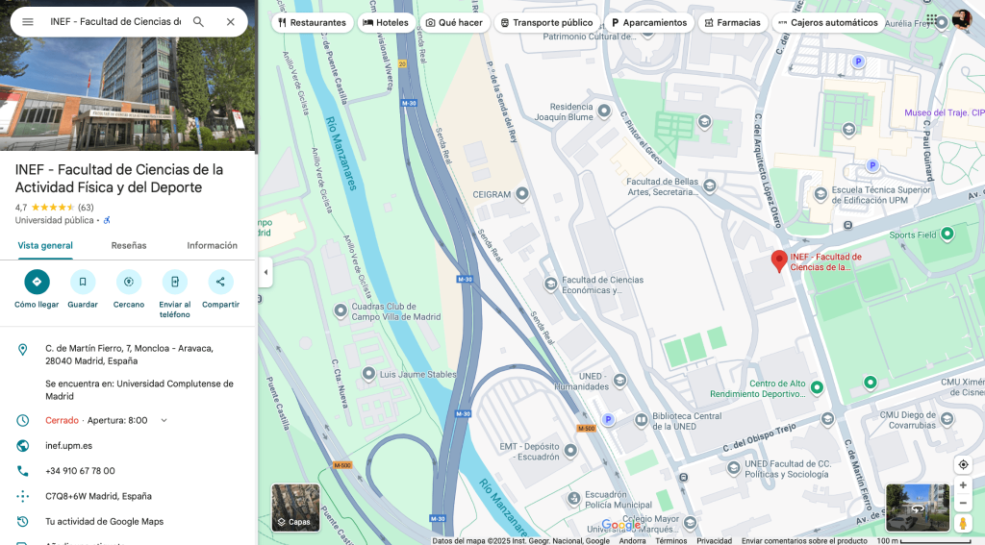Image resolution: width=985 pixels, height=545 pixels.
Task: Open Sports Field marker
Action: (x=947, y=235)
